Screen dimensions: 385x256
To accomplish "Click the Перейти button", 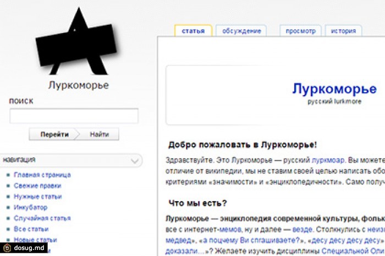I will click(54, 134).
